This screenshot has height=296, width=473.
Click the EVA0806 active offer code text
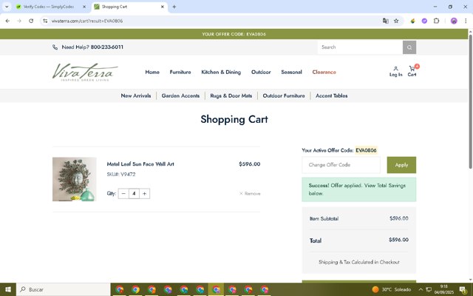pyautogui.click(x=366, y=150)
